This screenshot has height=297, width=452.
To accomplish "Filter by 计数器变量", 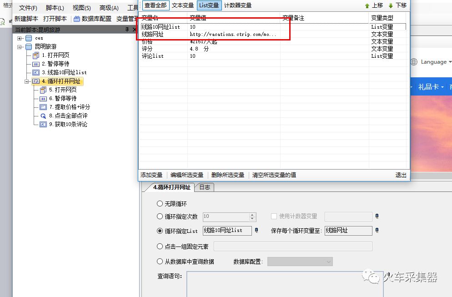I will click(x=238, y=5).
